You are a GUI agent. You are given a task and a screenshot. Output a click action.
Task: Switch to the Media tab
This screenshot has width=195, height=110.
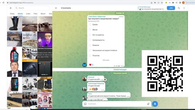tap(20, 14)
